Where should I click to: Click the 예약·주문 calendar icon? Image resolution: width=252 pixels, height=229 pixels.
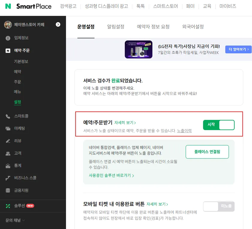pyautogui.click(x=8, y=51)
